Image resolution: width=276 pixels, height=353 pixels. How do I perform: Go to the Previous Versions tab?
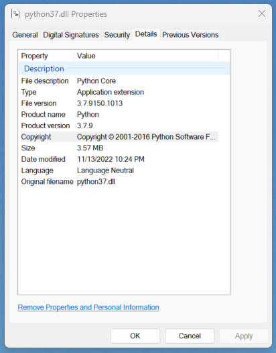[190, 35]
